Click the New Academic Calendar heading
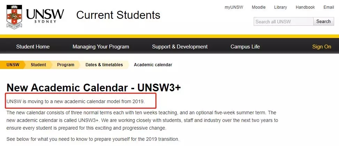Screen dimensions: 339x146 point(93,88)
